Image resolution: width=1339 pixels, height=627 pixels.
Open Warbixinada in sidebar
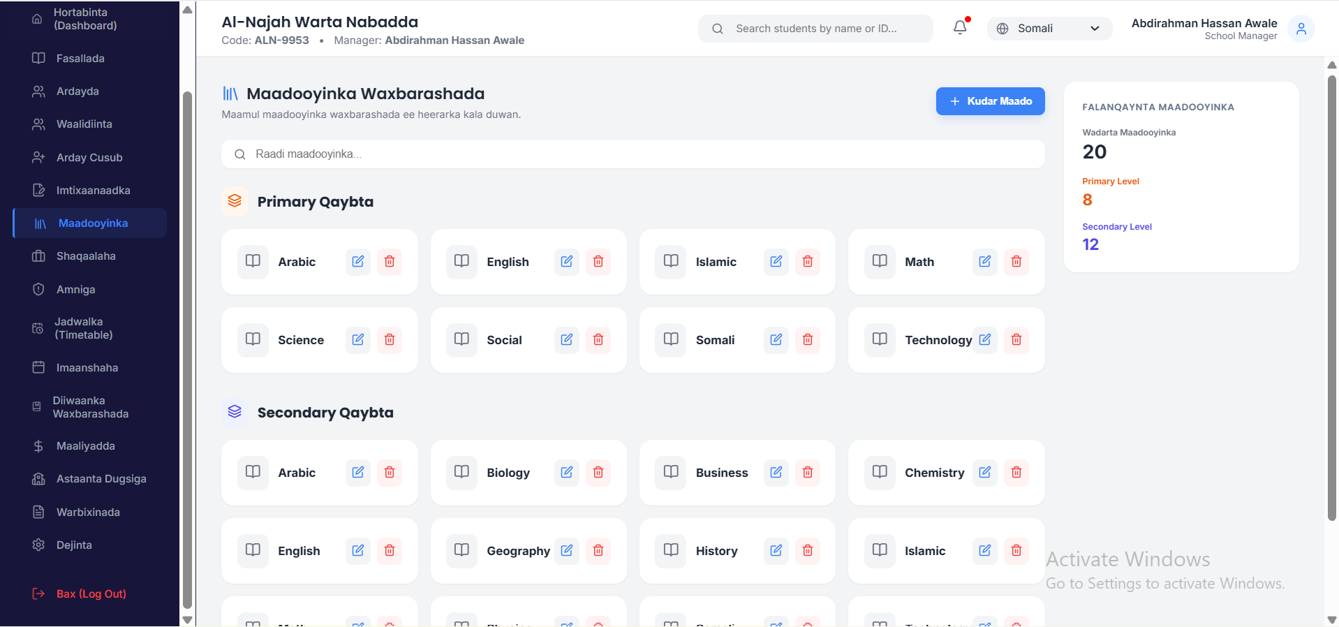(89, 512)
